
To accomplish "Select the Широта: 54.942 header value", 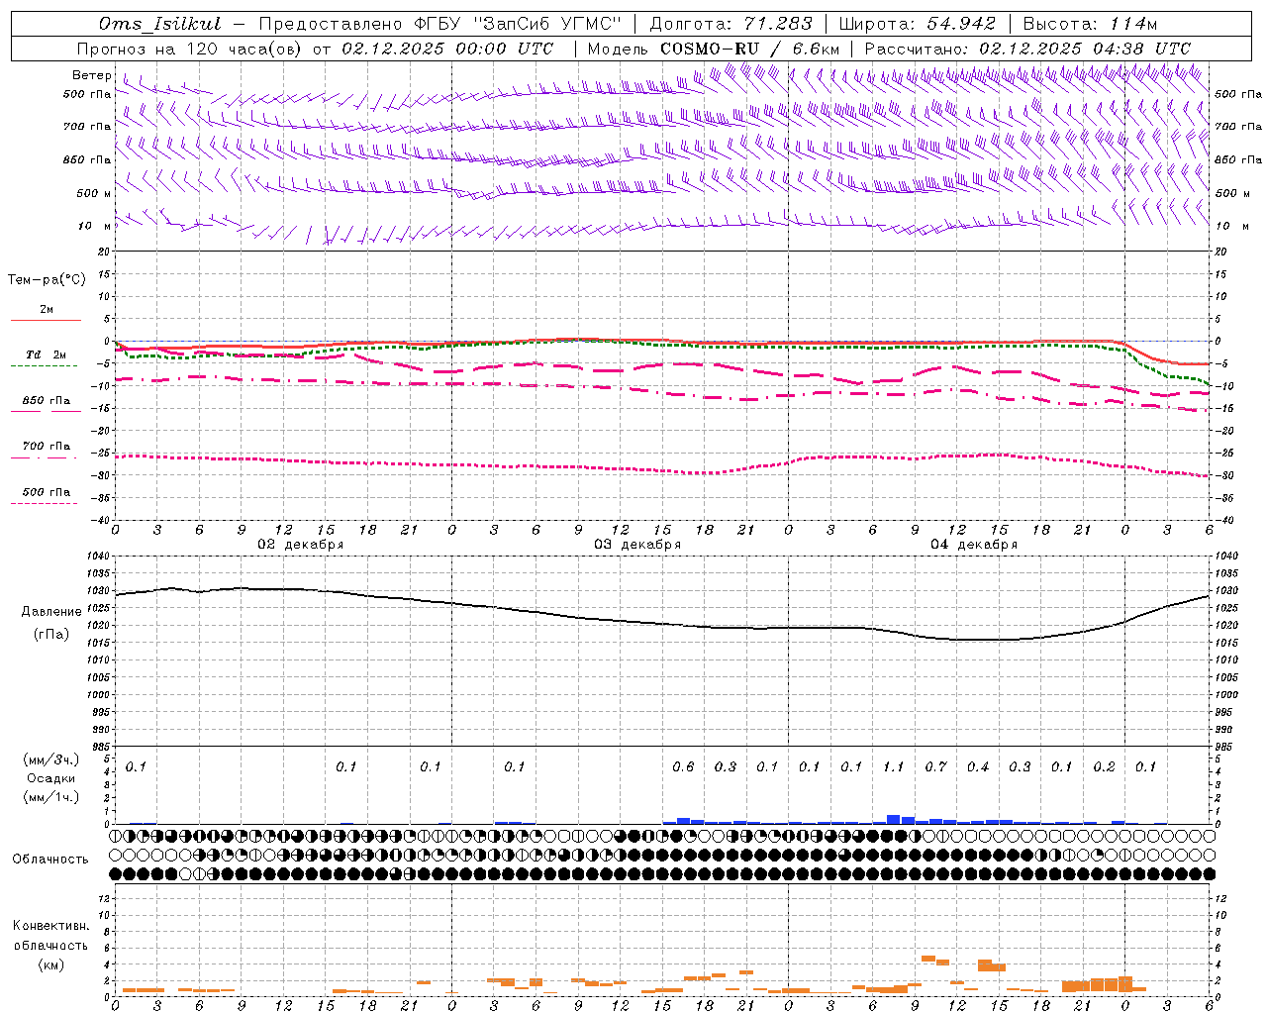I will point(917,24).
